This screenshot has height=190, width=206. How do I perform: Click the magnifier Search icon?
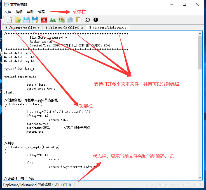pyautogui.click(x=87, y=20)
